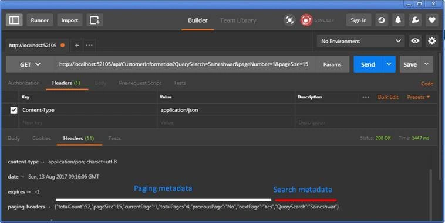Open the No Environment dropdown
This screenshot has height=223, width=445.
(x=360, y=41)
